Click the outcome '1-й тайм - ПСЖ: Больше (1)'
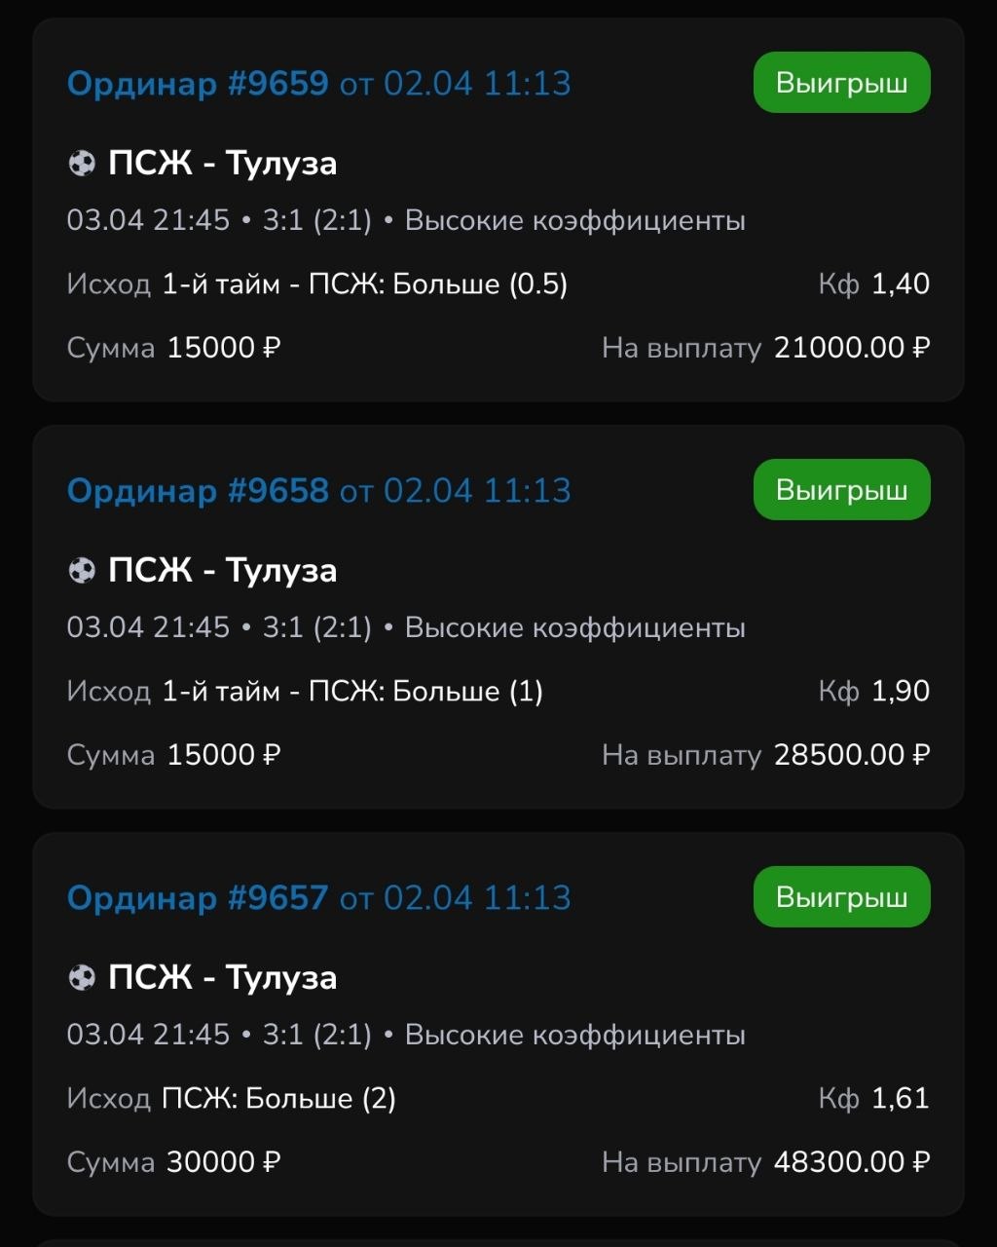Viewport: 997px width, 1247px height. pos(352,692)
